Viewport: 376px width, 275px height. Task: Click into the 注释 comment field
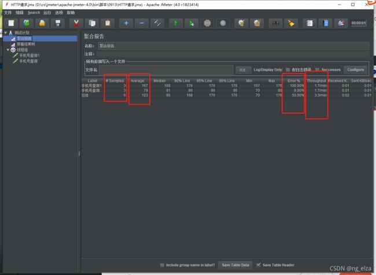click(233, 54)
